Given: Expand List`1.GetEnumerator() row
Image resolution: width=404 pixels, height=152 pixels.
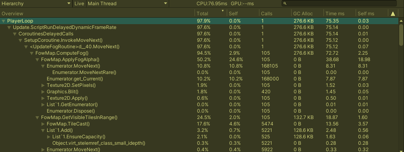Looking at the screenshot, I should (43, 105).
